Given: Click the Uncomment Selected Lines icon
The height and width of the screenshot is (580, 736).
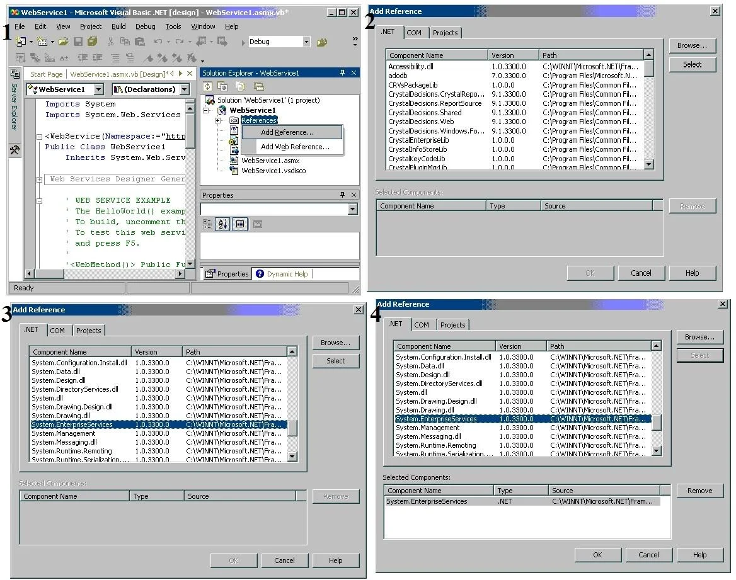Looking at the screenshot, I should [x=130, y=58].
